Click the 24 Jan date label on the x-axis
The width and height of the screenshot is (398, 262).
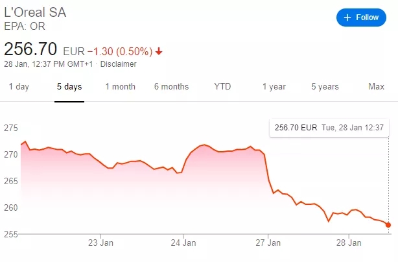coord(184,243)
